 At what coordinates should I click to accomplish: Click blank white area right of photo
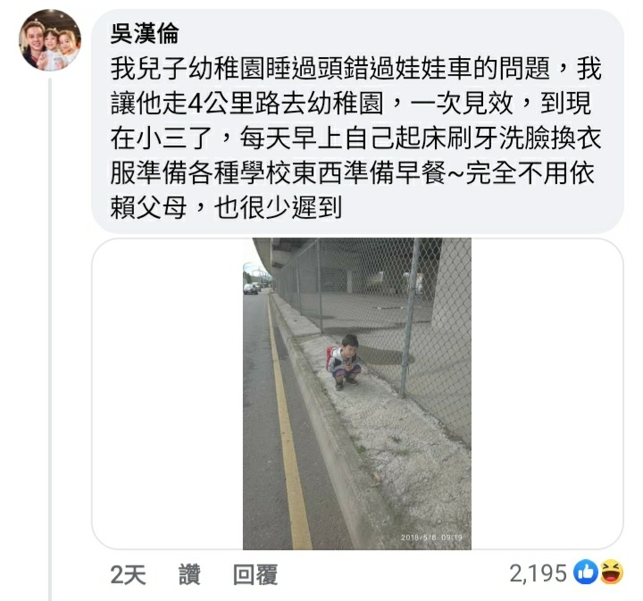click(547, 394)
